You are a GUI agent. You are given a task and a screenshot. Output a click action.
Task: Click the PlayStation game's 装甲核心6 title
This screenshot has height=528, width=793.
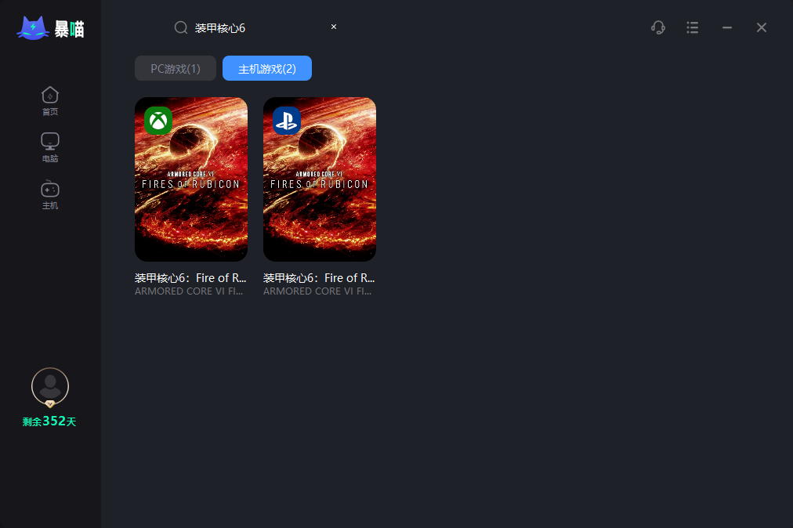pos(319,278)
